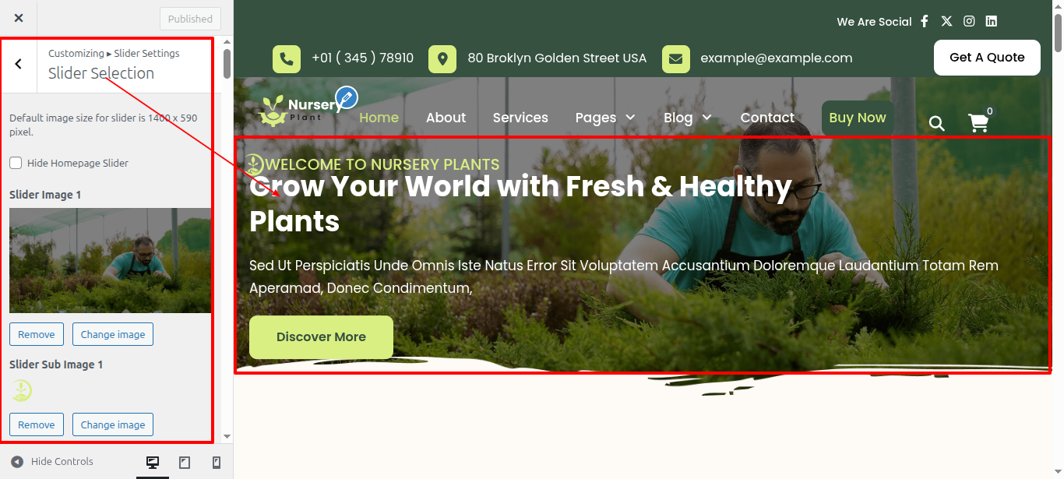Switch to mobile preview device icon
The height and width of the screenshot is (479, 1064).
pos(217,463)
